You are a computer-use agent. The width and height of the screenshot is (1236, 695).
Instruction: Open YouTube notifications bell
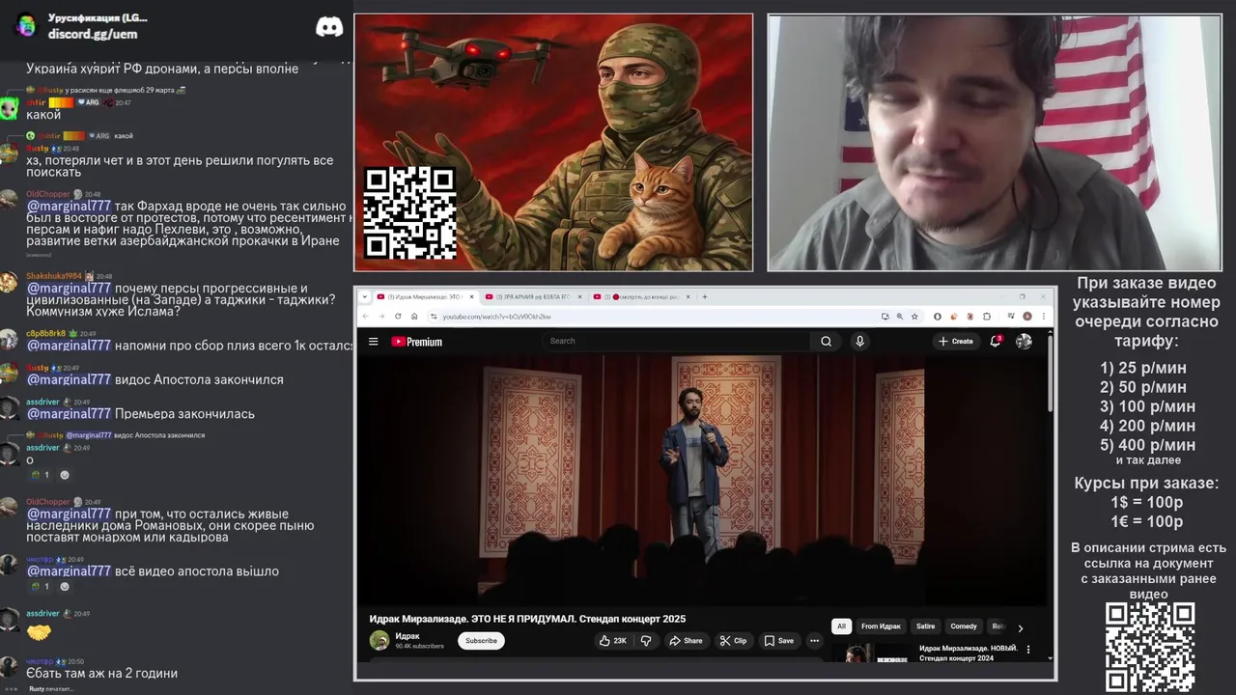[x=996, y=341]
